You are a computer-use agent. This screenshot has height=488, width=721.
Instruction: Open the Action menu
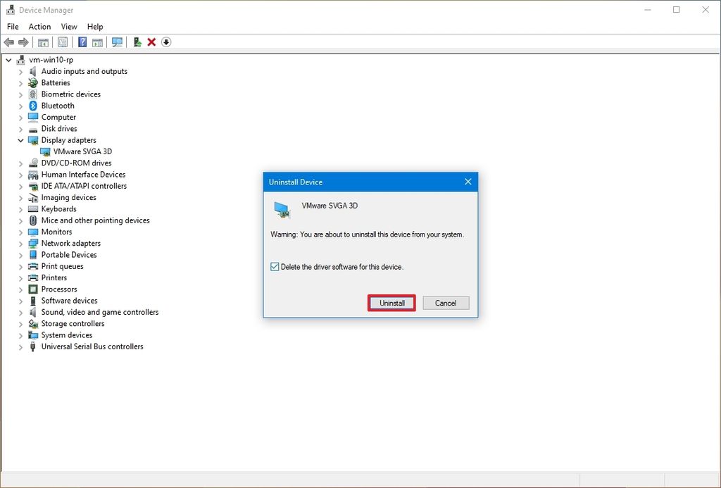(39, 26)
